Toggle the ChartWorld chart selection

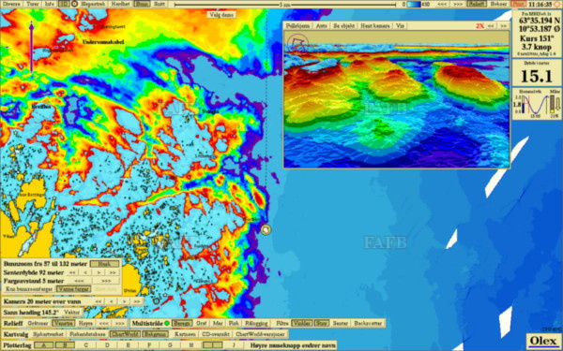(125, 334)
